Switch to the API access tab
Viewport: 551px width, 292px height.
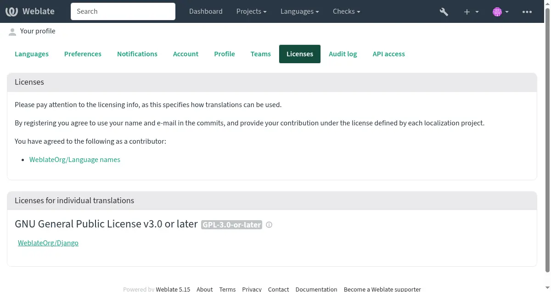[389, 54]
